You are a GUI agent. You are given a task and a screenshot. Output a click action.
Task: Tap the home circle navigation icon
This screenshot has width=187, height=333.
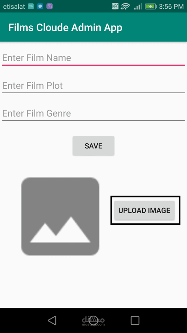(x=93, y=320)
